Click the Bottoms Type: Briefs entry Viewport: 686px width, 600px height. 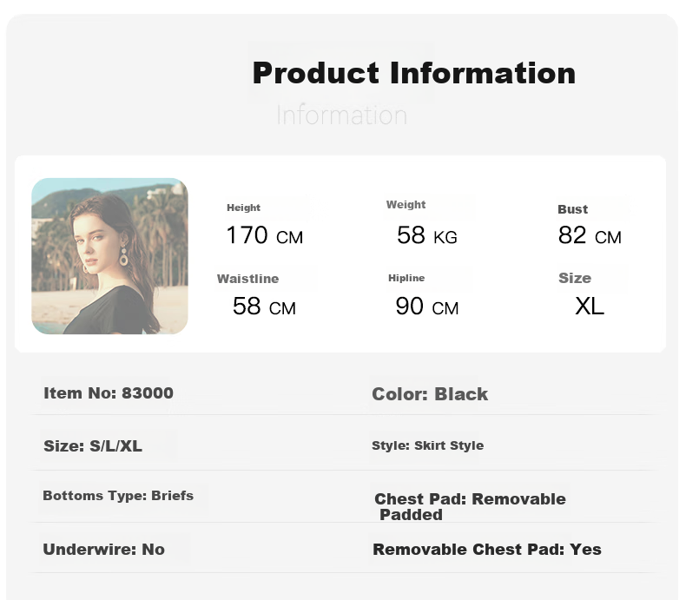pos(118,496)
